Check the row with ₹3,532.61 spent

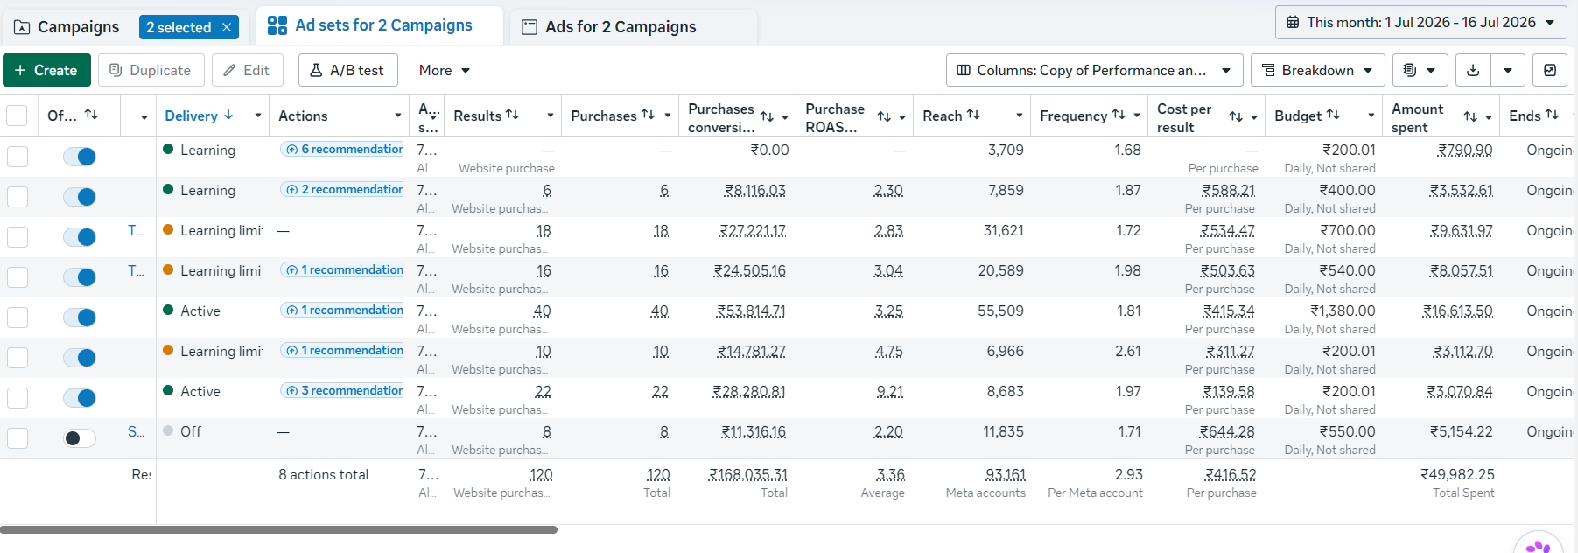tap(18, 197)
